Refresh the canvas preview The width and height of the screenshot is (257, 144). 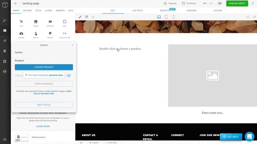(254, 17)
